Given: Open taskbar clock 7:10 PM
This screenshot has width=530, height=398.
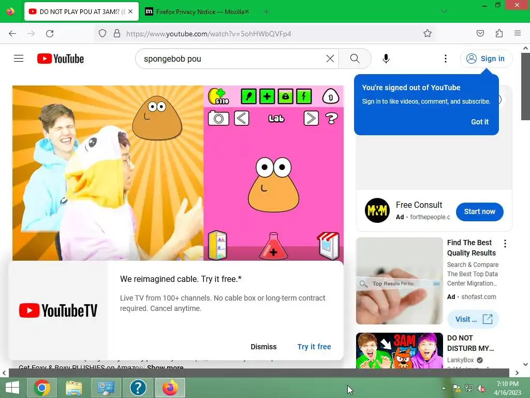Looking at the screenshot, I should coord(507,388).
